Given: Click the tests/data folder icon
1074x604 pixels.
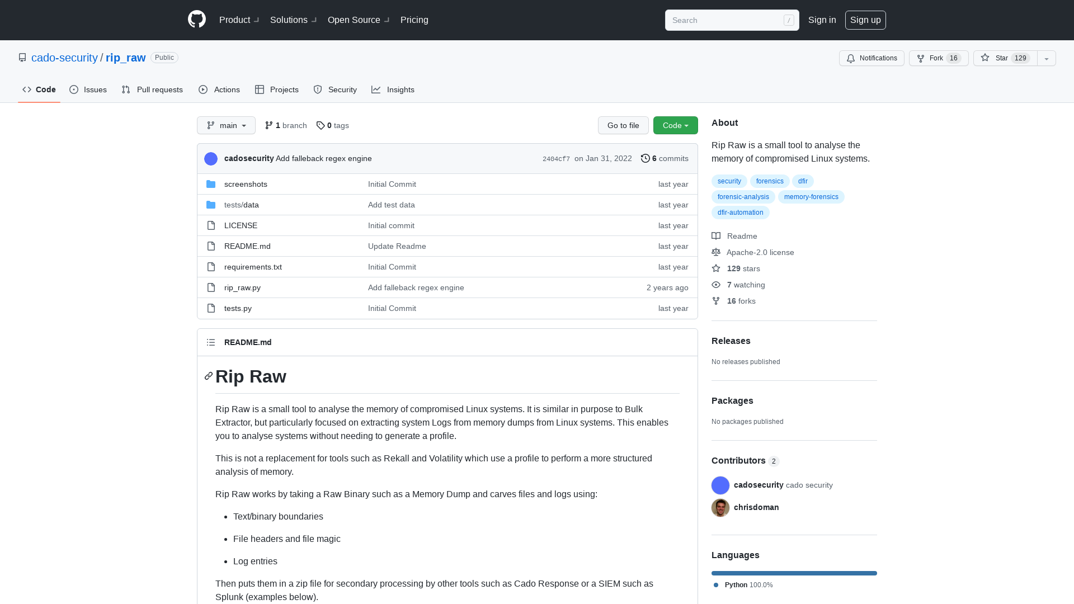Looking at the screenshot, I should coord(211,205).
